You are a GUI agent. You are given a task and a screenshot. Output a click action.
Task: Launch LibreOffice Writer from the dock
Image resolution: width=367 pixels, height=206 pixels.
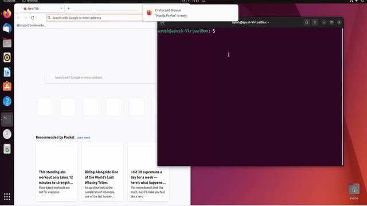click(7, 72)
